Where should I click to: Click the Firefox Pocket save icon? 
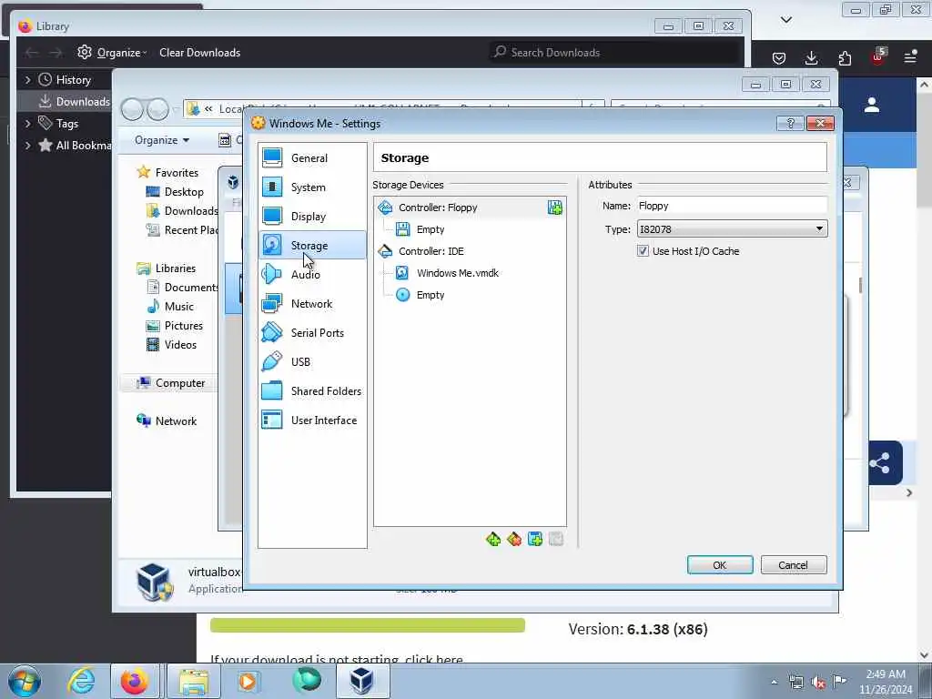click(x=779, y=57)
